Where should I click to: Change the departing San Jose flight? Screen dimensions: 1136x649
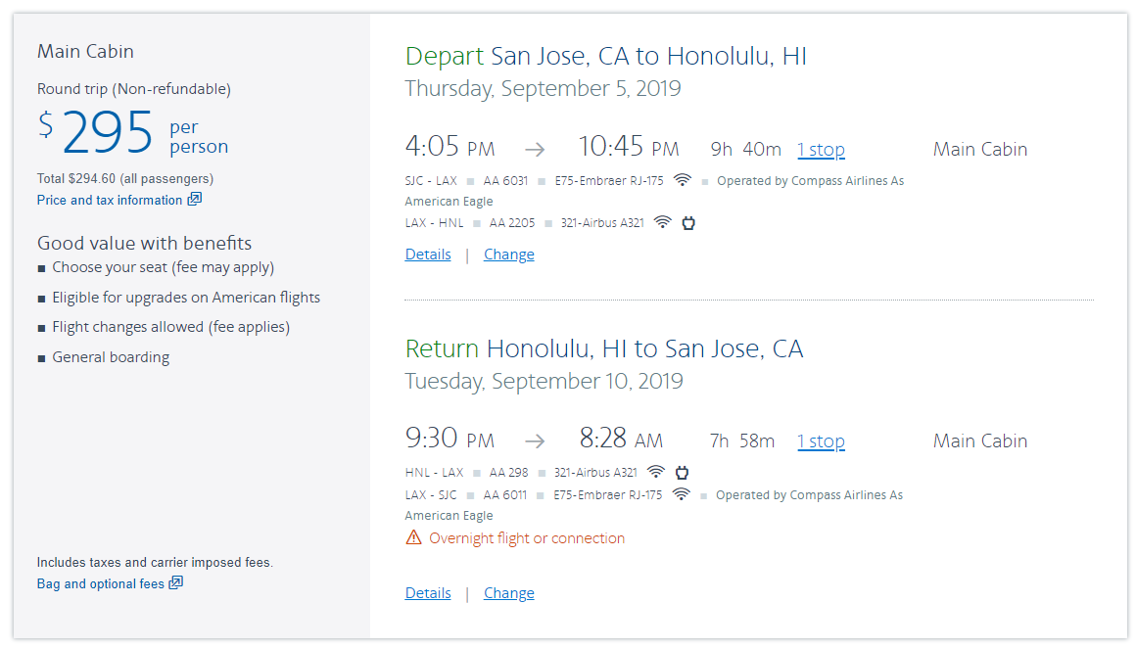[x=509, y=255]
